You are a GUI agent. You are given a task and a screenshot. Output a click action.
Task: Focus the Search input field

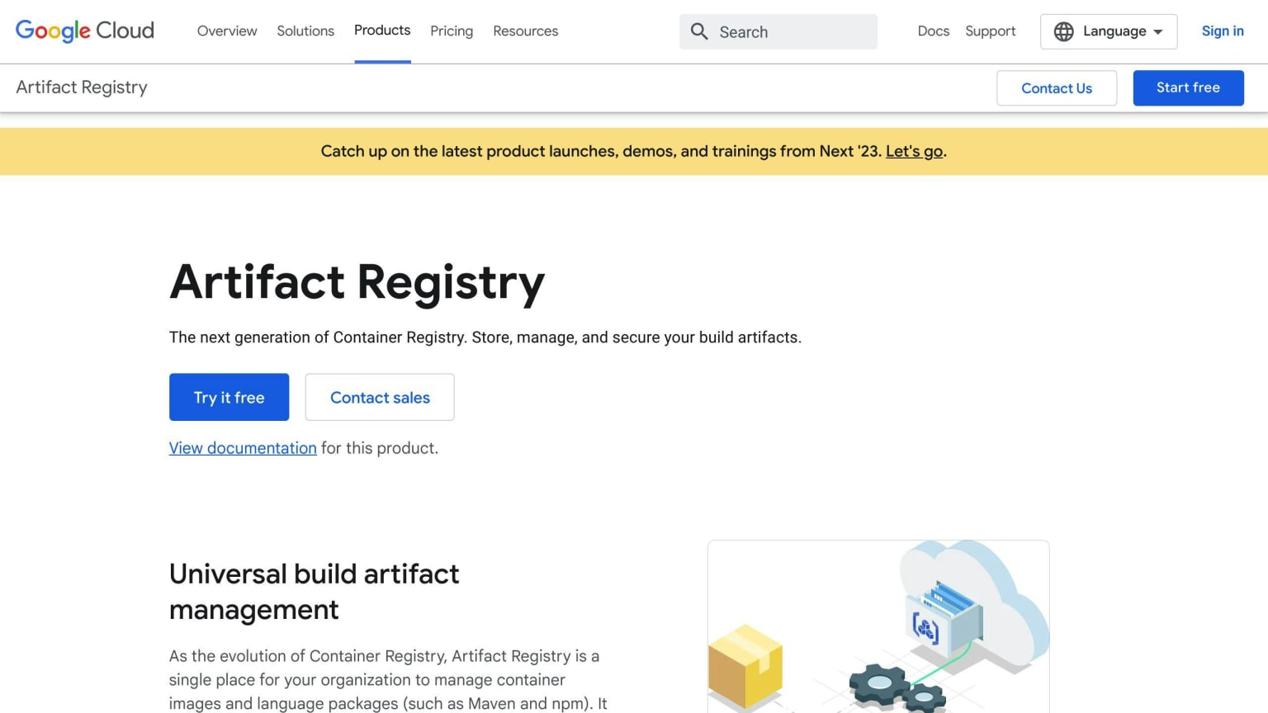click(778, 31)
